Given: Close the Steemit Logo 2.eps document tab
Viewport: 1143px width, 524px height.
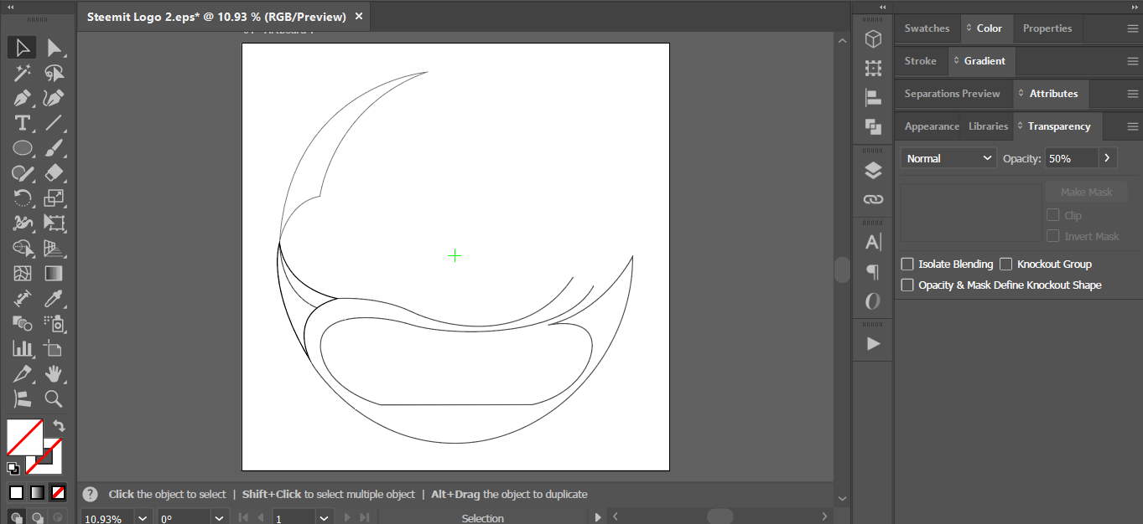Looking at the screenshot, I should pyautogui.click(x=359, y=17).
